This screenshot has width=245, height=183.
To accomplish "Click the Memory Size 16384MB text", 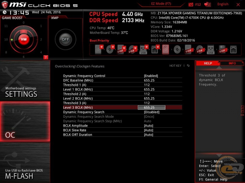I will 169,22.
